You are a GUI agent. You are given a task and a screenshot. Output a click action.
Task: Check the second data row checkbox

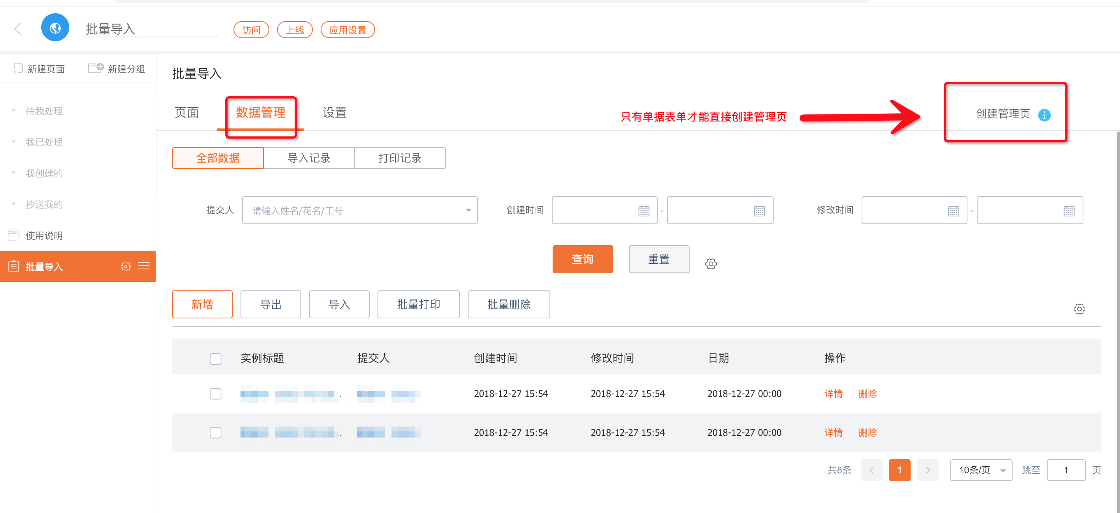tap(215, 432)
